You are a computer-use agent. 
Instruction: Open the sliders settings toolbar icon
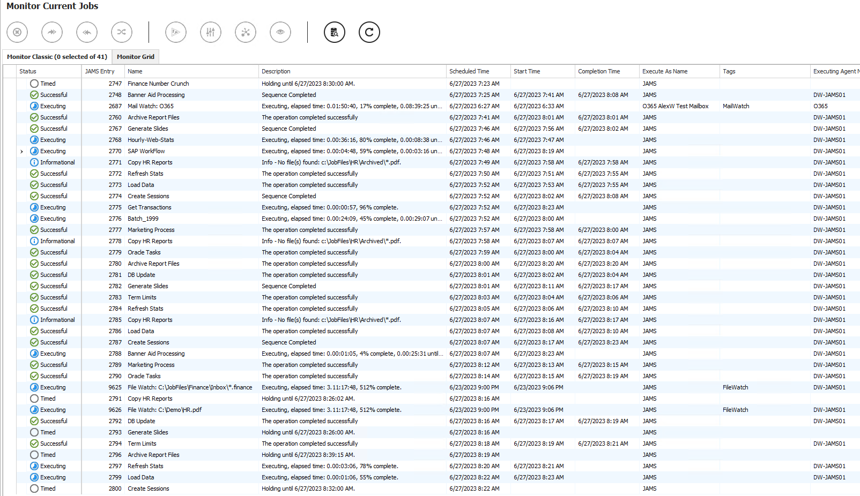211,32
